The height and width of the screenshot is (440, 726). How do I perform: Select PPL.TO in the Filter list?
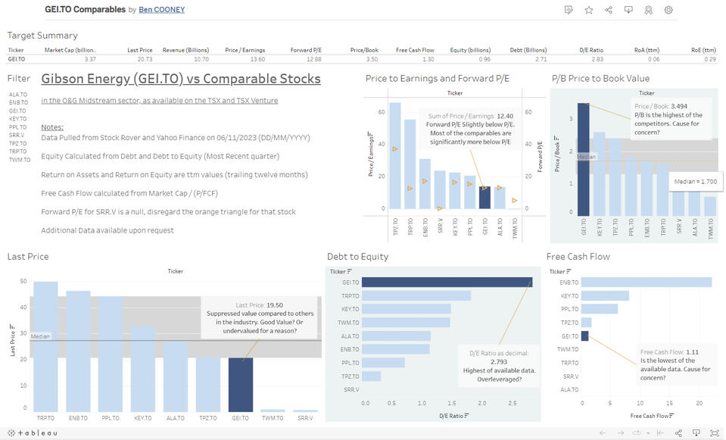(18, 127)
